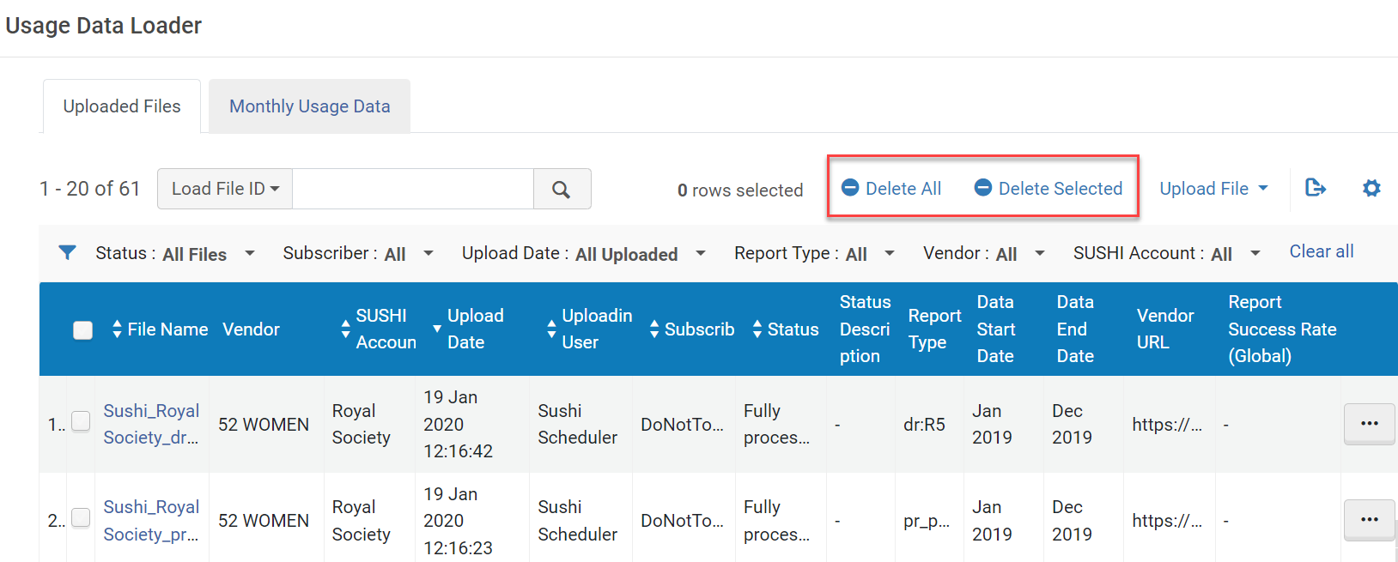Open row actions menu for Sushi_Royal Society_dr file
Screen dimensions: 1398x562
pos(1369,424)
